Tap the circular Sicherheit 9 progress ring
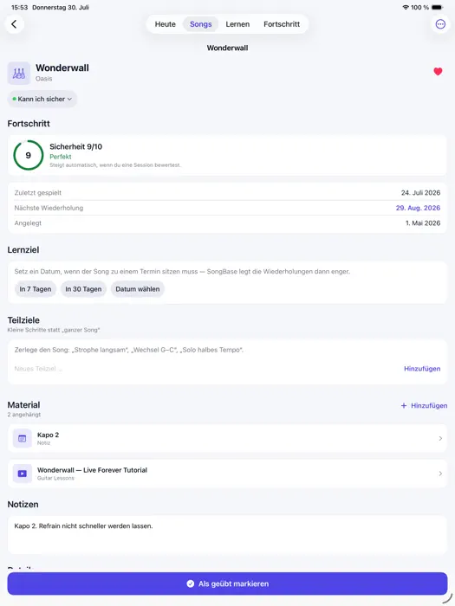Viewport: 455px width, 606px height. (x=29, y=155)
